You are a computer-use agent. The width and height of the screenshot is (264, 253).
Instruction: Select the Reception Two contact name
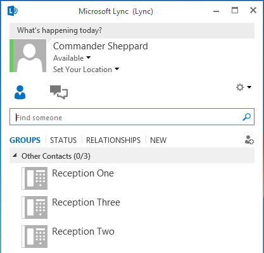[x=84, y=231]
